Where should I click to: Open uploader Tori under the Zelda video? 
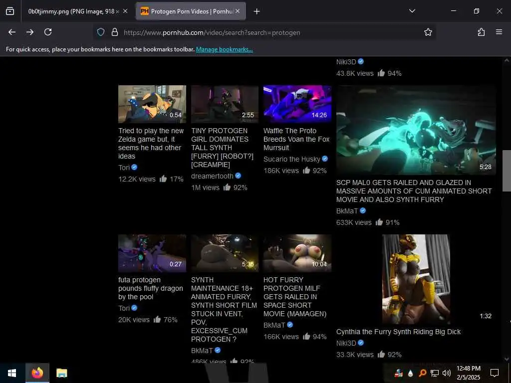(124, 168)
